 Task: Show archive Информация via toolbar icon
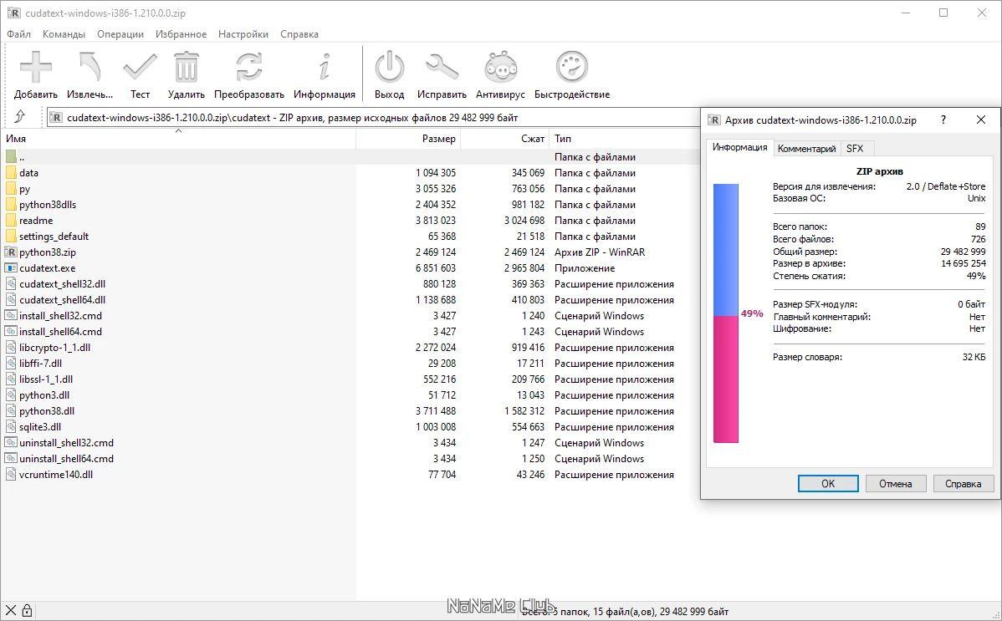[x=325, y=67]
